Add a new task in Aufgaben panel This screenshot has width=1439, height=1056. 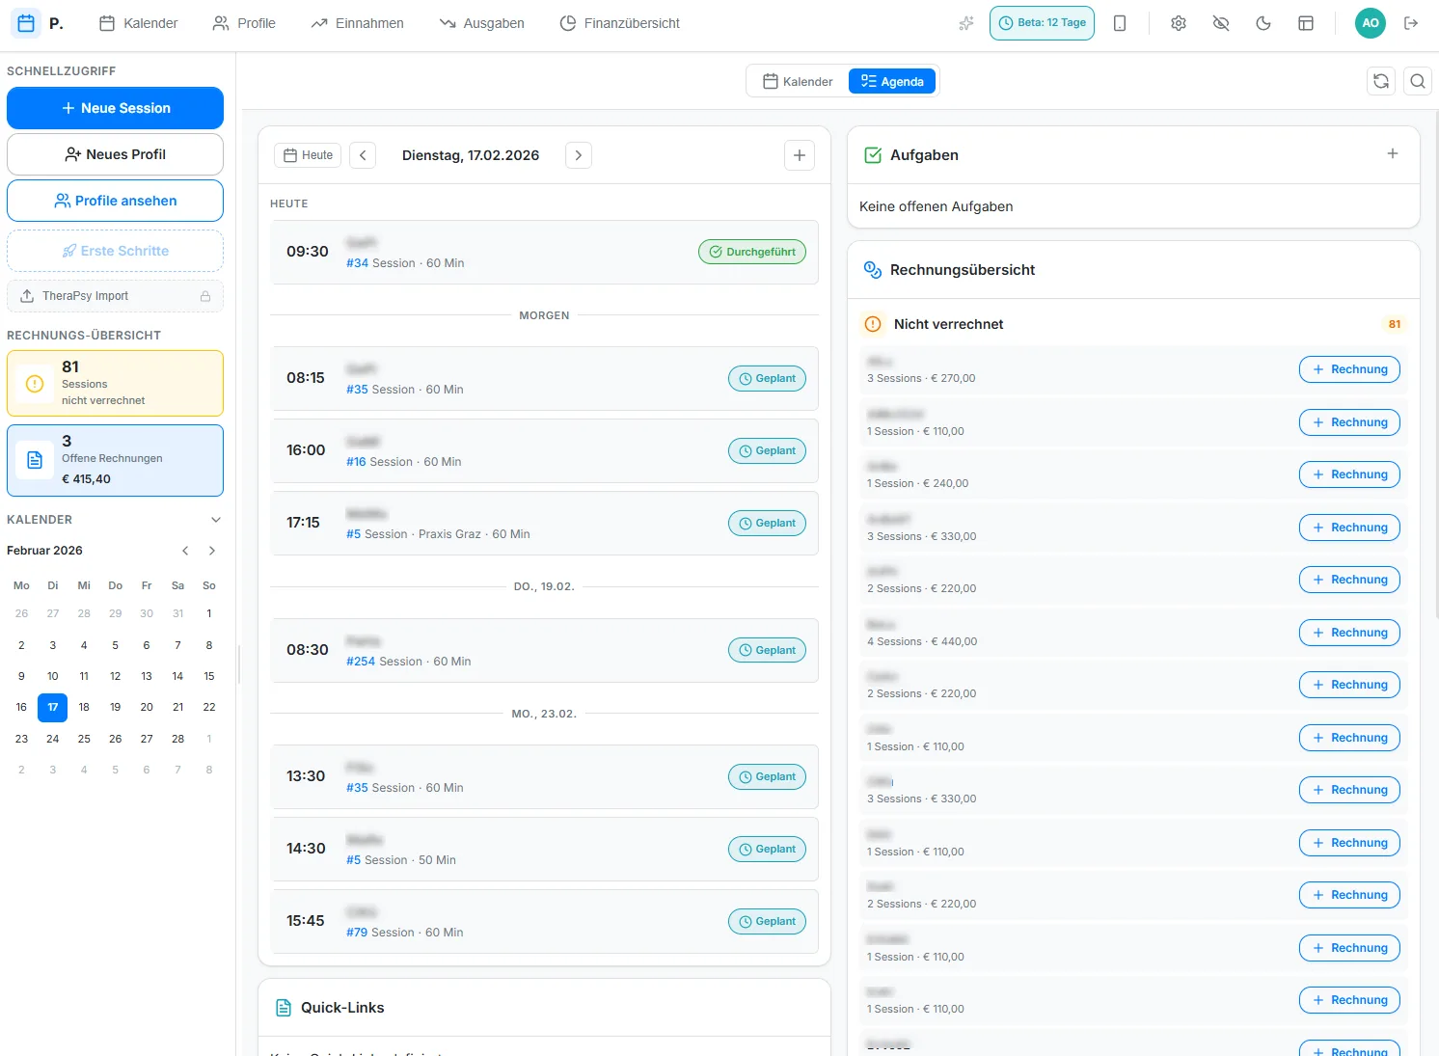tap(1392, 154)
